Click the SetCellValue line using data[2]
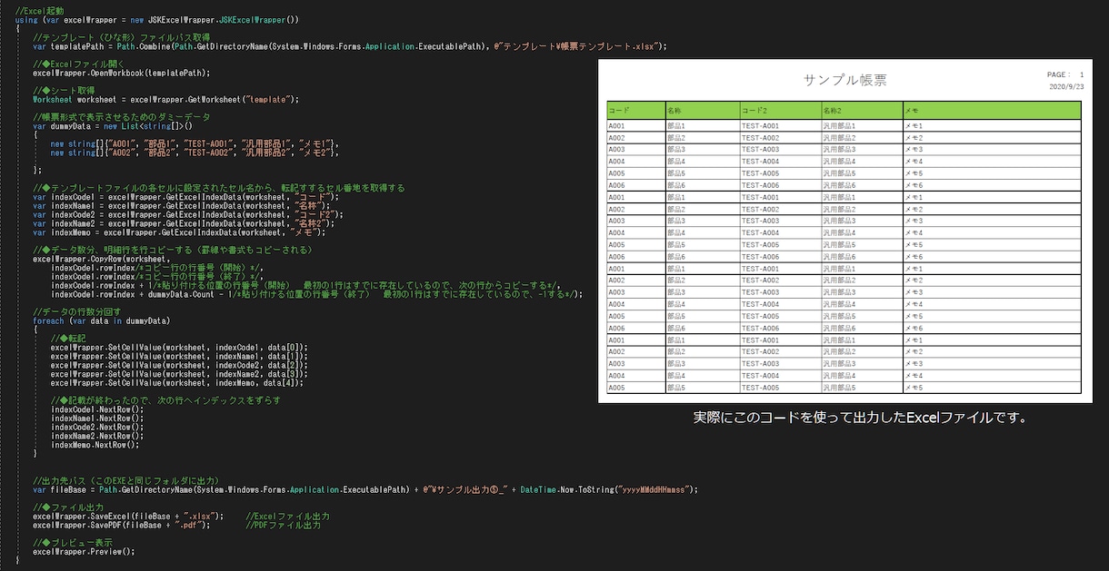This screenshot has width=1109, height=571. pyautogui.click(x=179, y=365)
